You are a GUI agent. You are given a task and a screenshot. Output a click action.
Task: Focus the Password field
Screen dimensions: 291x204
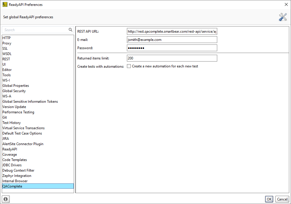coord(172,48)
